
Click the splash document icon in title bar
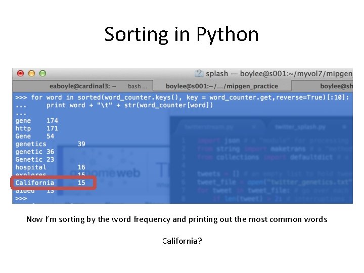point(199,73)
